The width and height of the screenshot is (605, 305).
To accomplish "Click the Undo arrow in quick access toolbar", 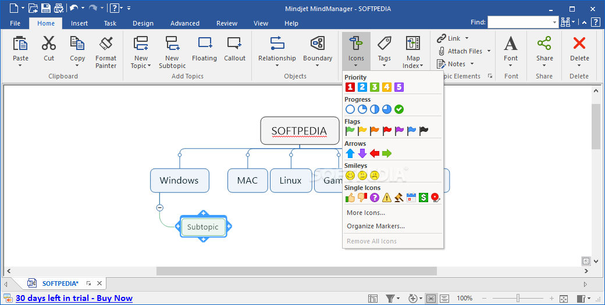I will (x=74, y=8).
